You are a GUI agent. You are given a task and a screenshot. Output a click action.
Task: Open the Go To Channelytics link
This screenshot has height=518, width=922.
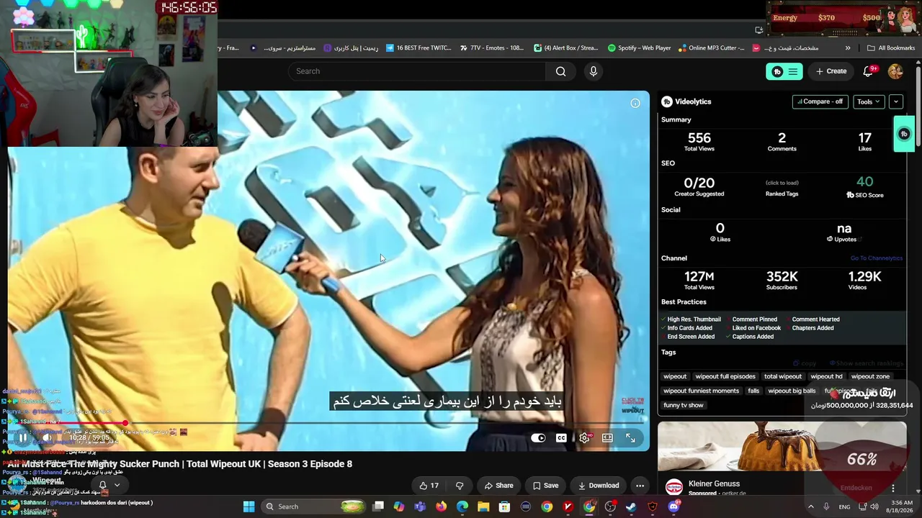[876, 258]
